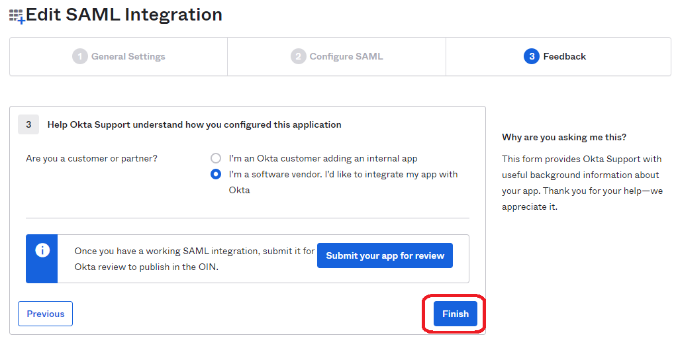Image resolution: width=676 pixels, height=362 pixels.
Task: Click the app grid icon beside the title
Action: (17, 17)
